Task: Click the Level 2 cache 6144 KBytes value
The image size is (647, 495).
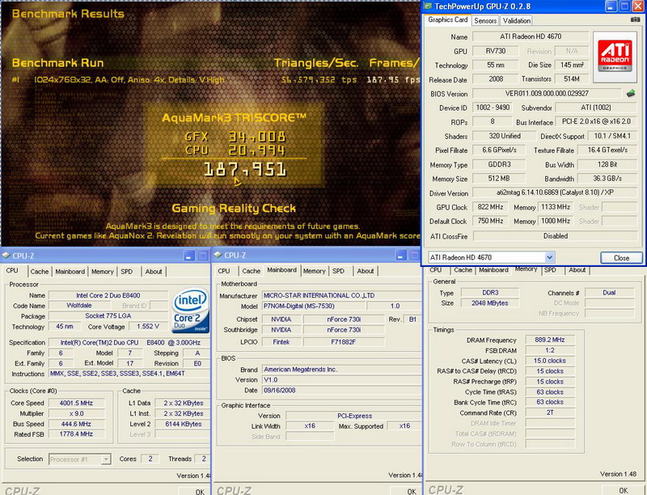Action: [184, 424]
